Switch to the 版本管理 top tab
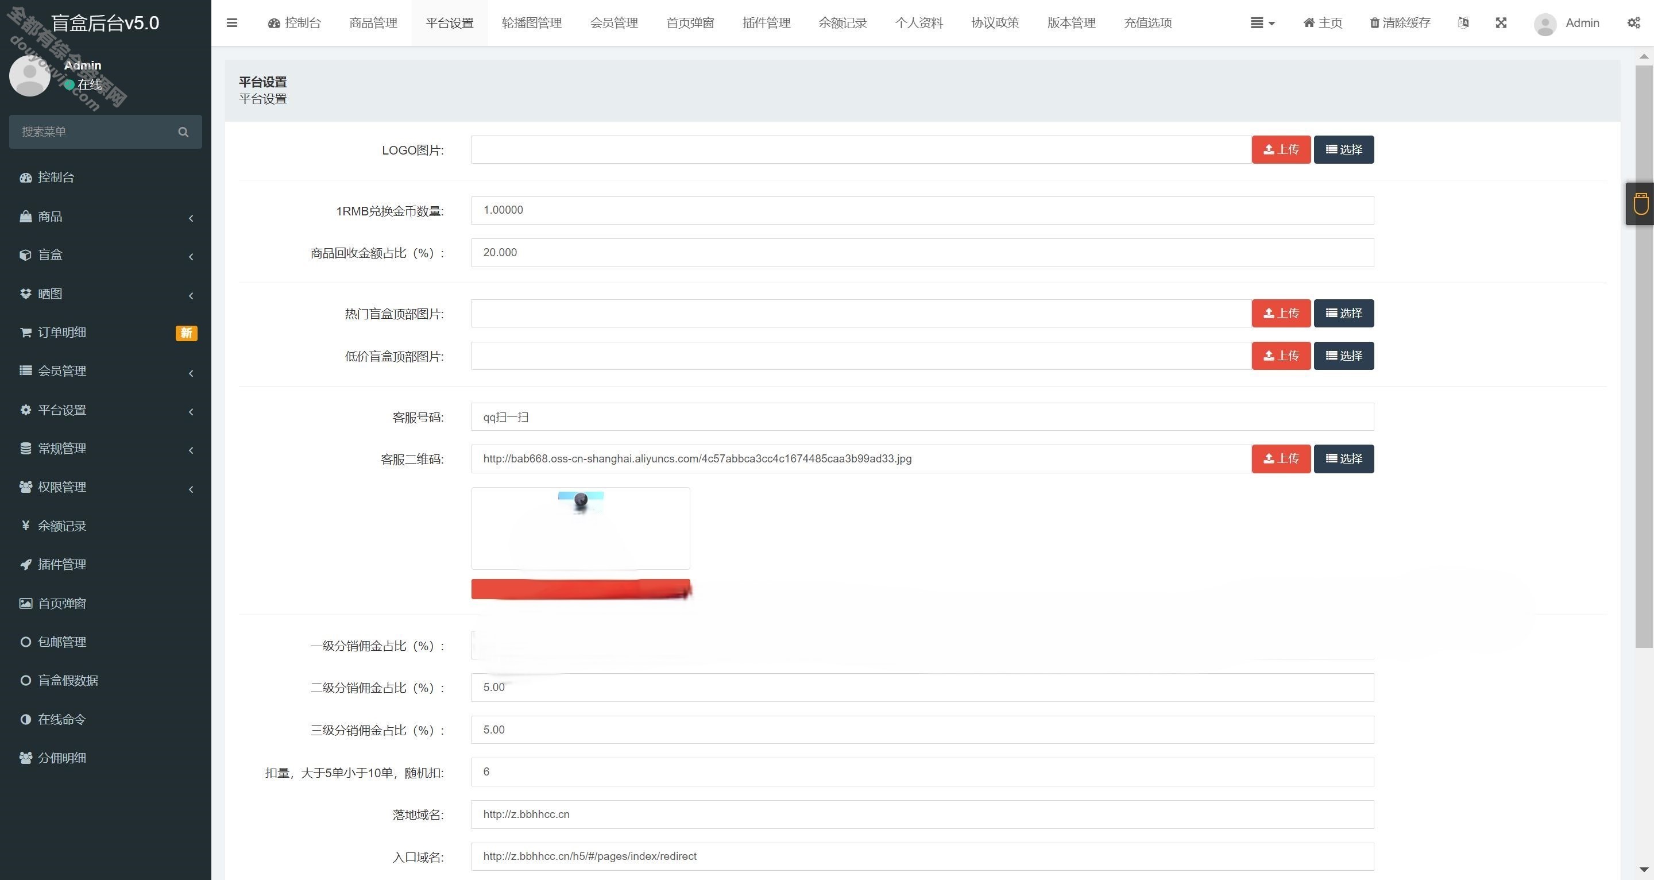Image resolution: width=1654 pixels, height=880 pixels. coord(1072,23)
